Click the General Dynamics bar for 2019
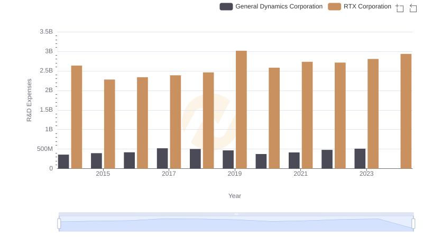This screenshot has height=244, width=423. 228,159
